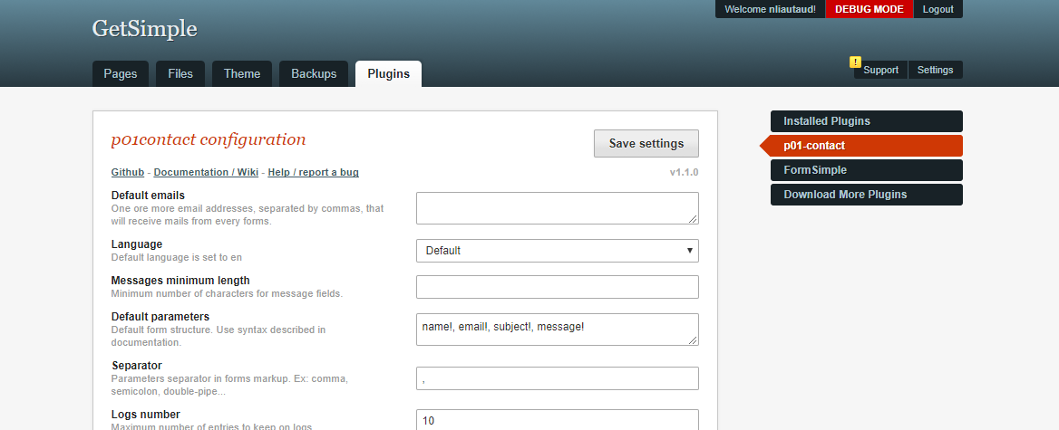Screen dimensions: 1059x430
Task: Click the yellow warning icon beside Support
Action: tap(855, 62)
